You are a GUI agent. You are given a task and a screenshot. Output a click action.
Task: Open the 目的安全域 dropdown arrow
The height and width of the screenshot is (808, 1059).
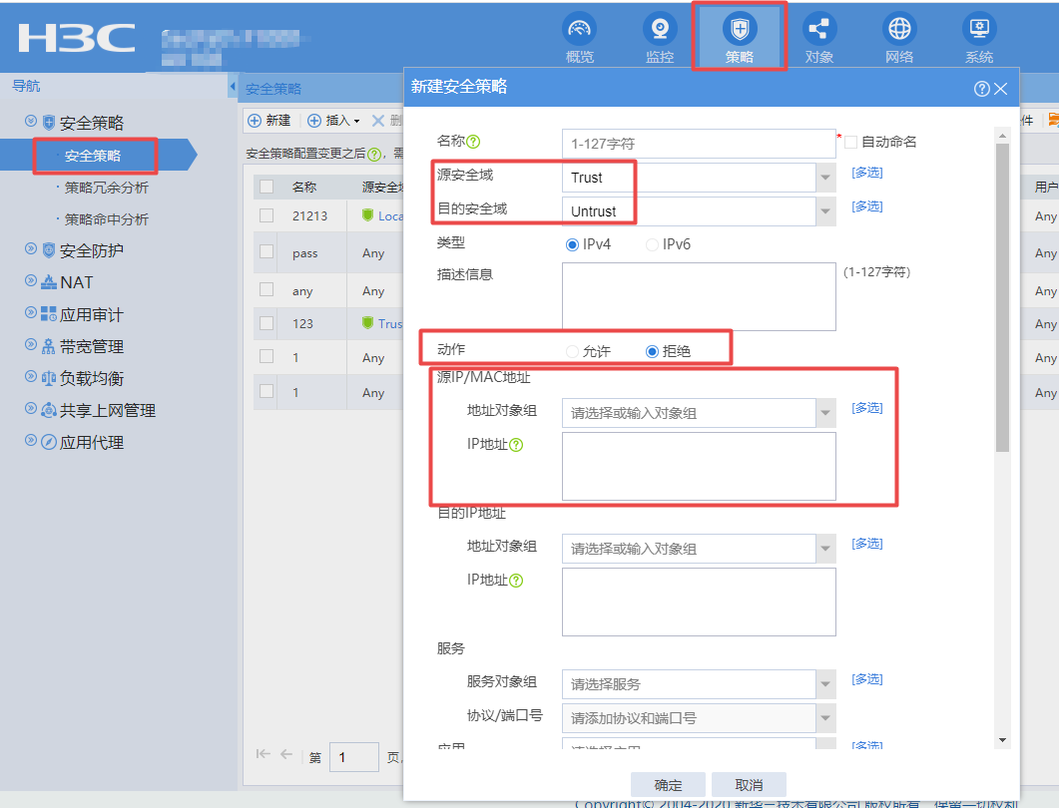tap(825, 211)
